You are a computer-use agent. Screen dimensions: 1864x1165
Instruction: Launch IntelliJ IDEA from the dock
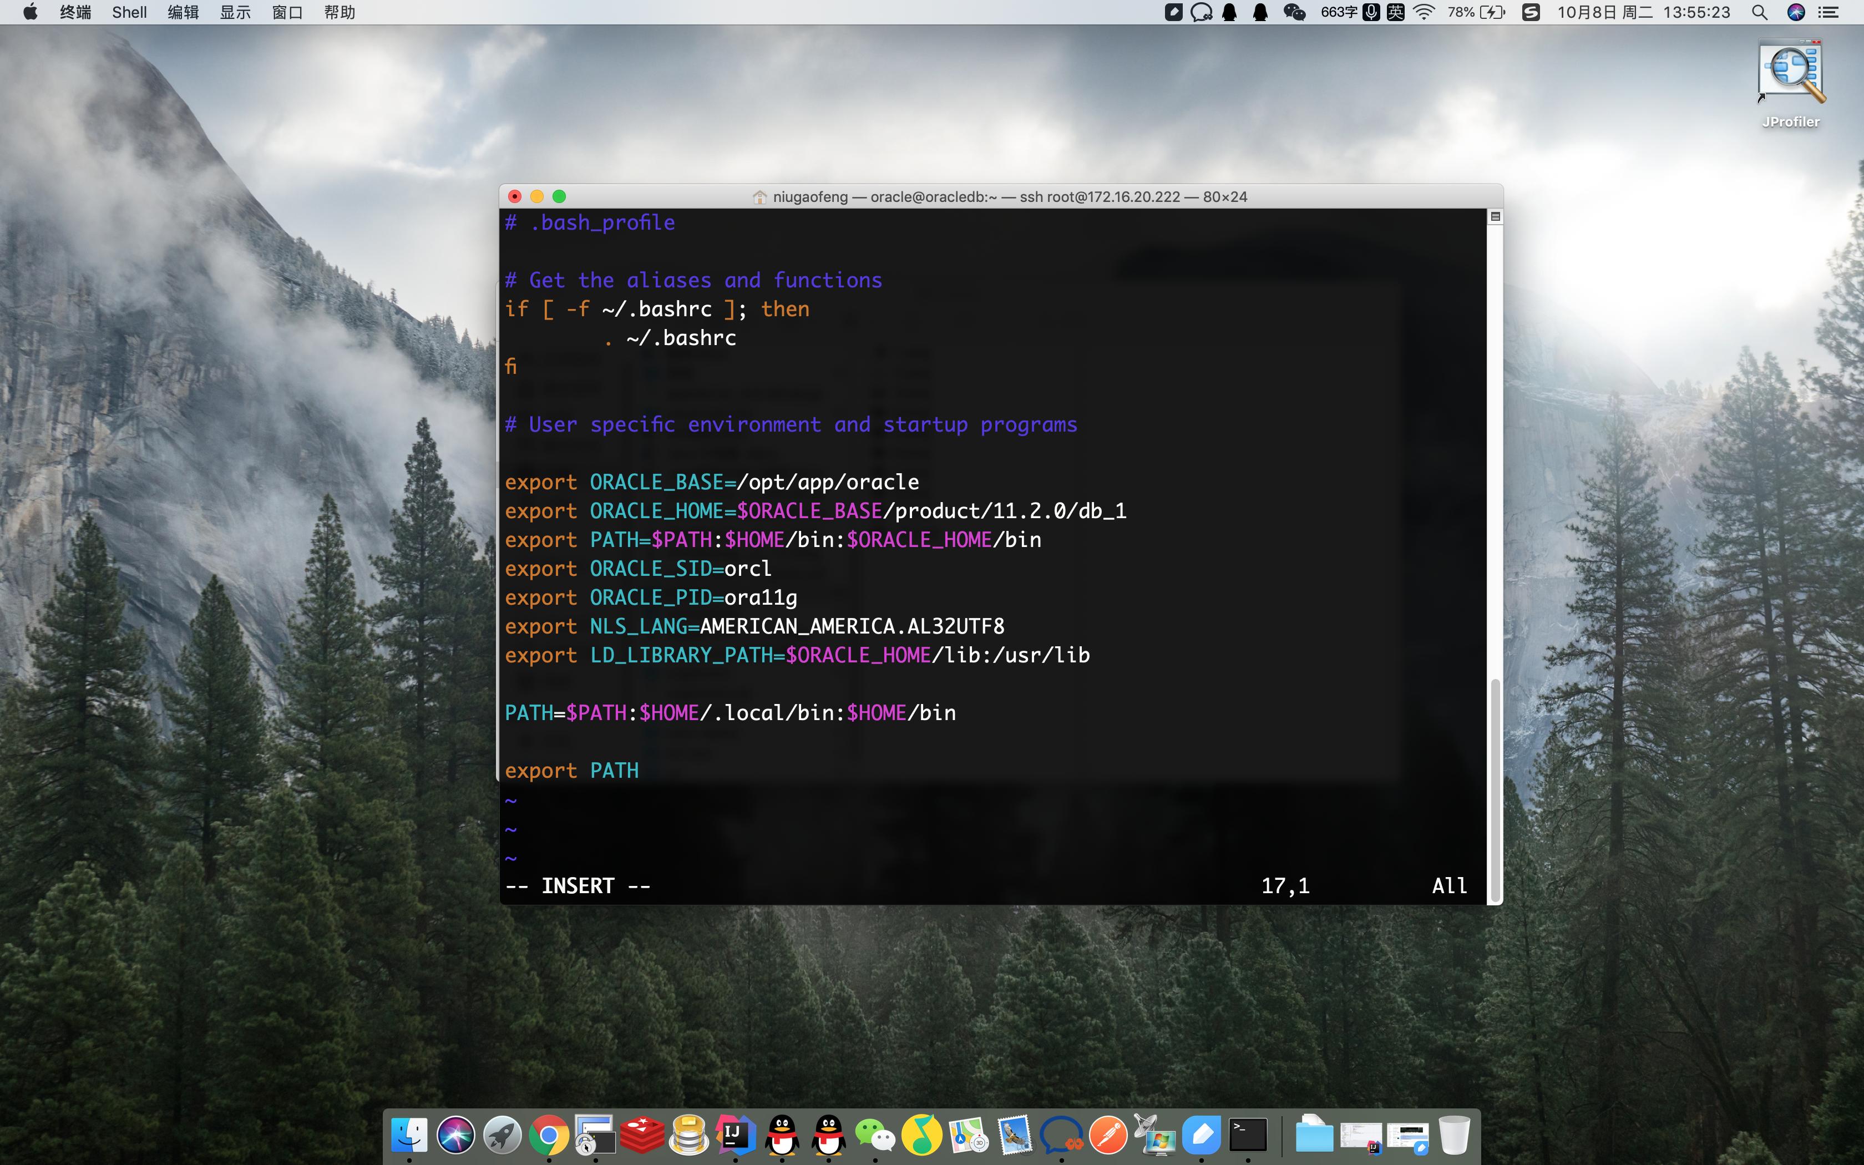click(x=735, y=1134)
